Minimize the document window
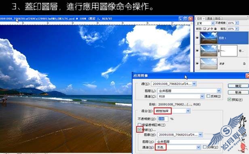This screenshot has height=154, width=249. click(181, 19)
